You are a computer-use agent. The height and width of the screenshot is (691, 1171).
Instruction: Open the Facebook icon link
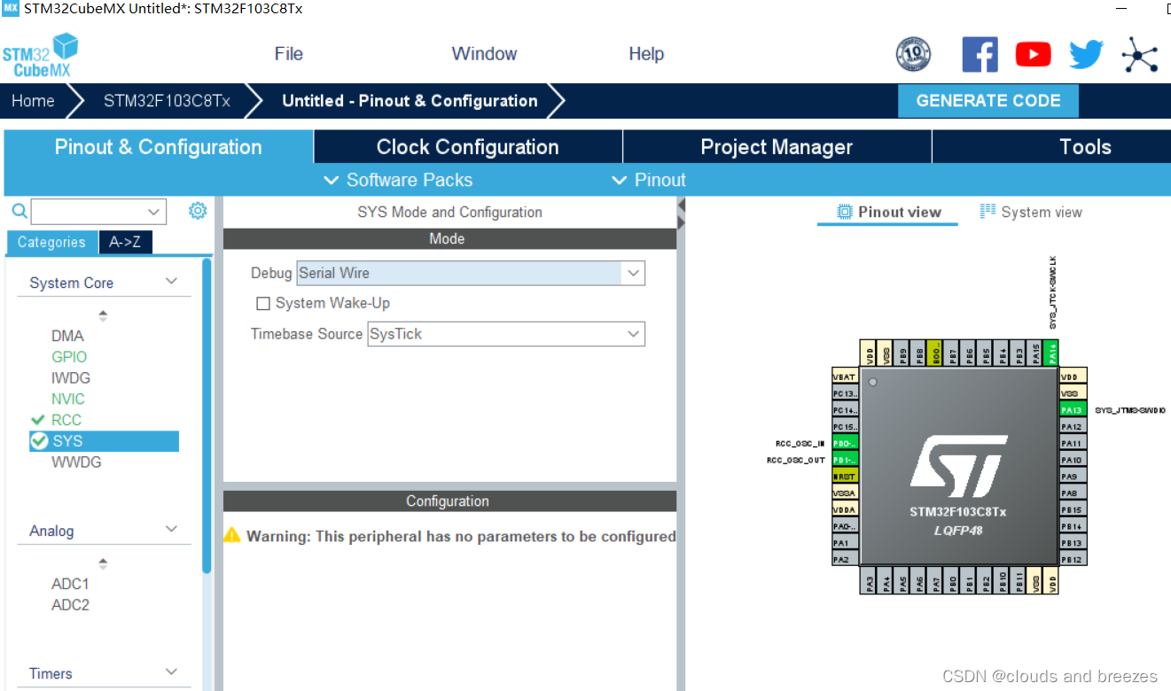[980, 55]
